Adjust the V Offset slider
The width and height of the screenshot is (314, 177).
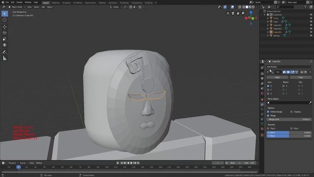tap(289, 136)
